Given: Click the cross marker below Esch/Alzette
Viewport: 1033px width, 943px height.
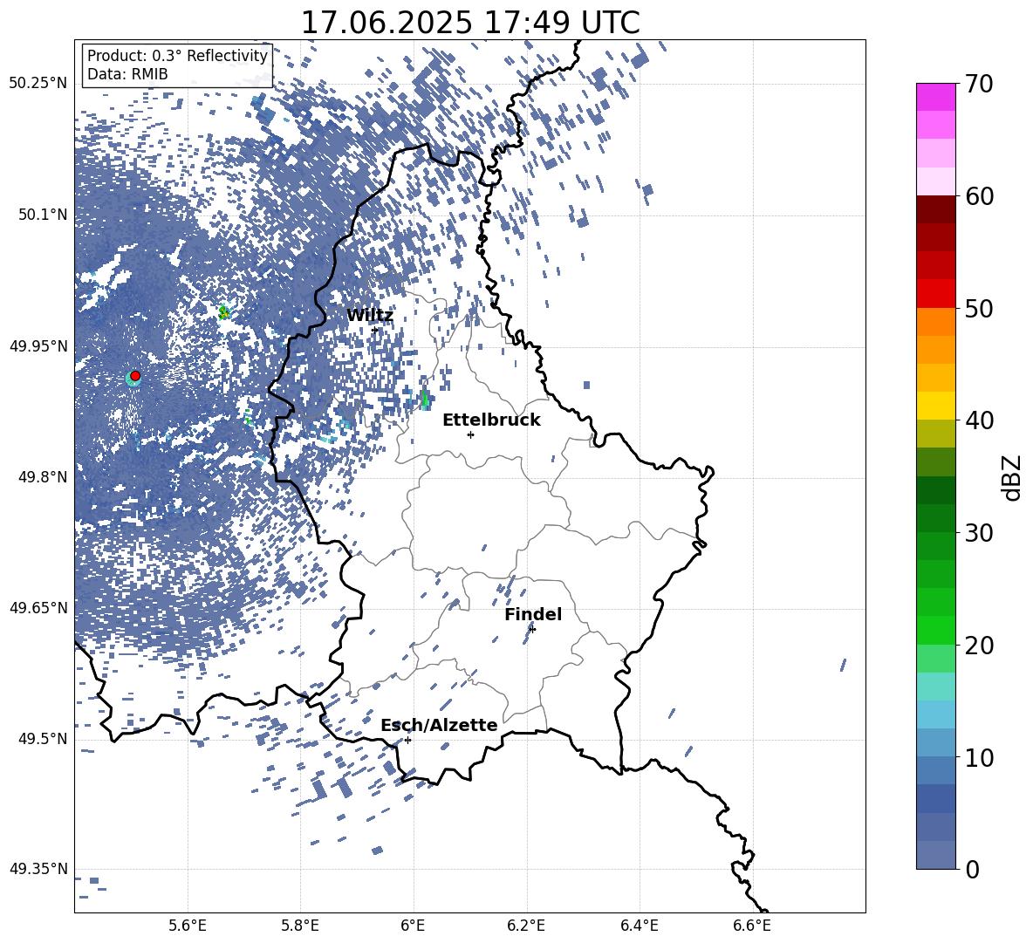Looking at the screenshot, I should pyautogui.click(x=407, y=740).
